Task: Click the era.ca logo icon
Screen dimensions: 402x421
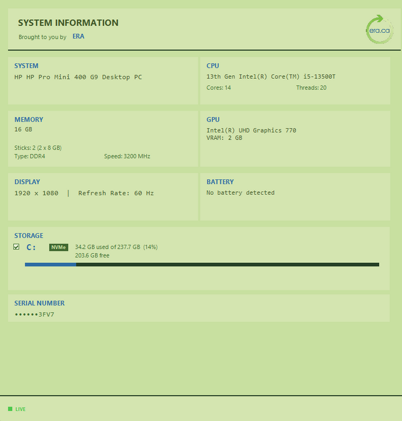Action: (379, 29)
